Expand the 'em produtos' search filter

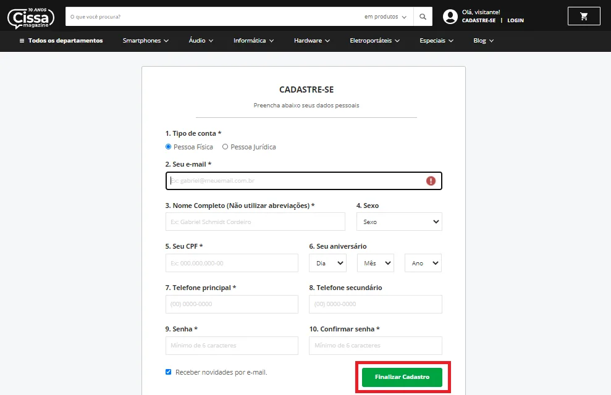[x=386, y=17]
